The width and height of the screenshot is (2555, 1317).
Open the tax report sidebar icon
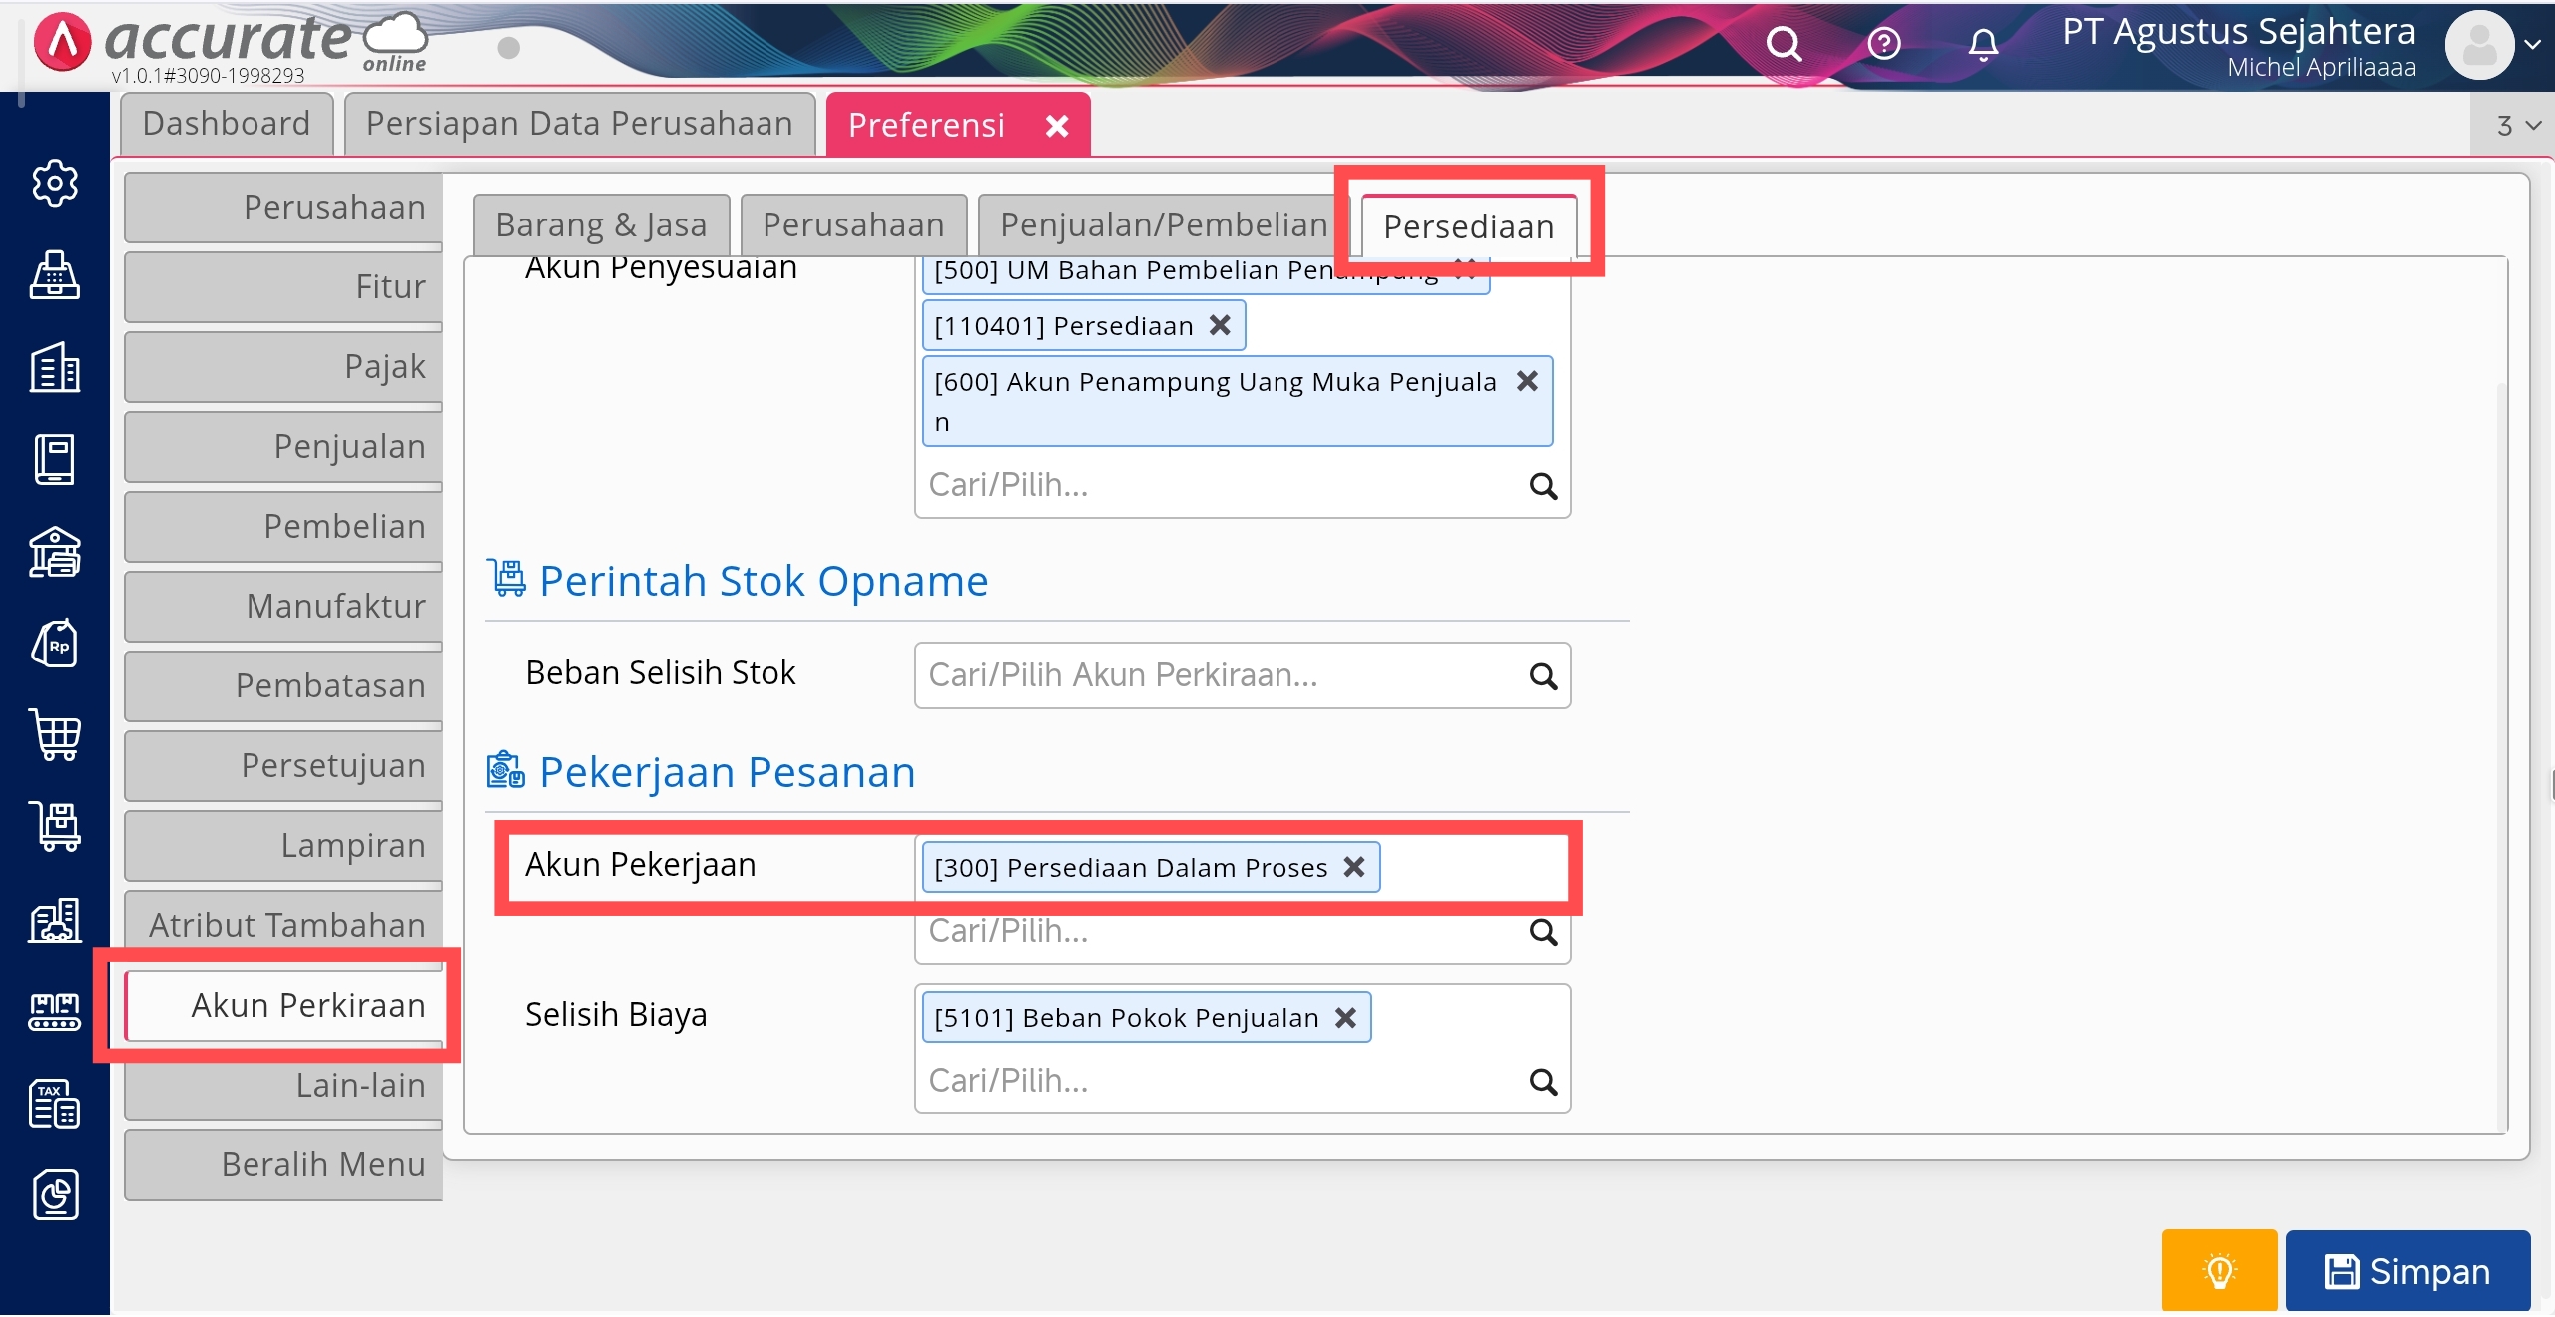click(x=54, y=1103)
